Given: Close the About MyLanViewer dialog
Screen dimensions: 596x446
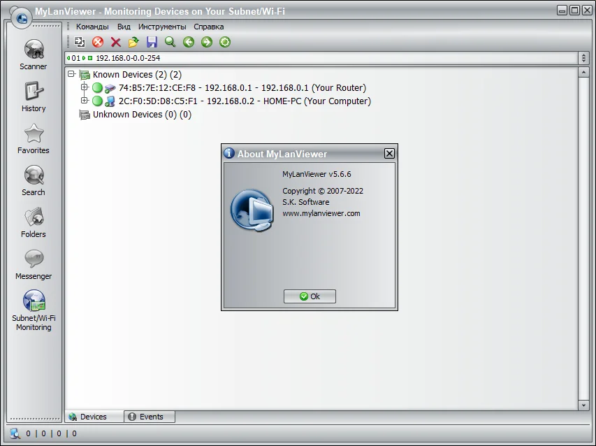Looking at the screenshot, I should tap(389, 154).
